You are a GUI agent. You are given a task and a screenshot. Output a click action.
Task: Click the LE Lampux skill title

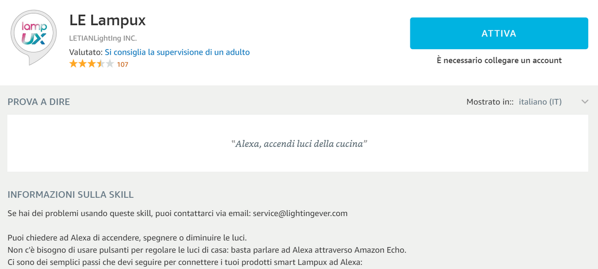click(x=107, y=21)
